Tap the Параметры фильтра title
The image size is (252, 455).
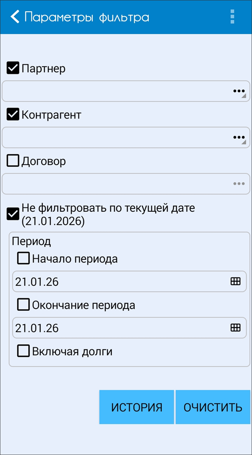[87, 17]
